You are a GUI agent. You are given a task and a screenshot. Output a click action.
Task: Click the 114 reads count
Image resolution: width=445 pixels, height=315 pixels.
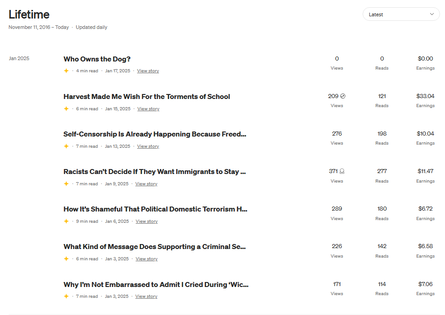pyautogui.click(x=382, y=284)
